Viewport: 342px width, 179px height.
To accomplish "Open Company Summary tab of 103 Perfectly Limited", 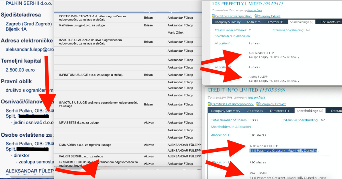I will (x=227, y=22).
